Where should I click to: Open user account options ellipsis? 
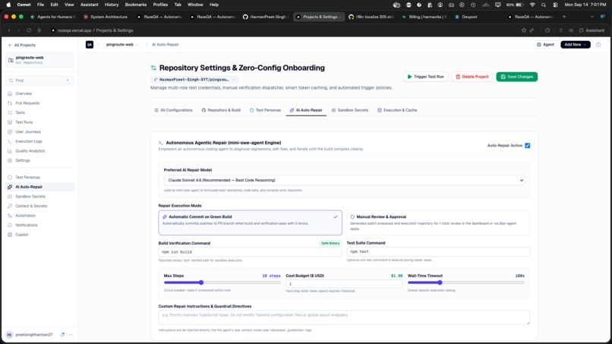click(x=71, y=335)
